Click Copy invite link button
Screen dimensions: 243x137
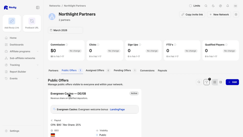tap(192, 15)
